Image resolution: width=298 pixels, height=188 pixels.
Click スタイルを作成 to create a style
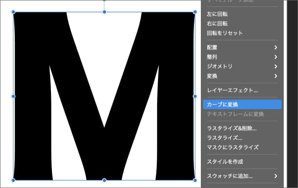click(225, 162)
